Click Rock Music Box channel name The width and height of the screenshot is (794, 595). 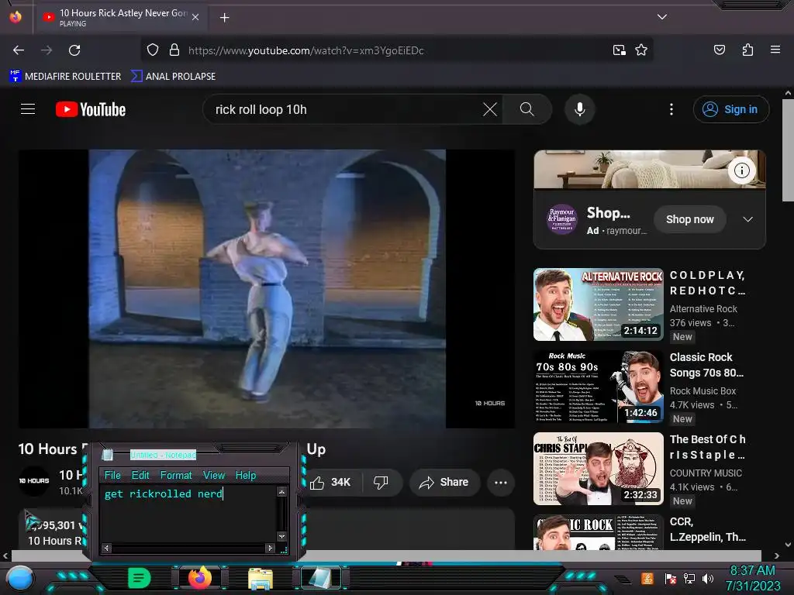[703, 390]
